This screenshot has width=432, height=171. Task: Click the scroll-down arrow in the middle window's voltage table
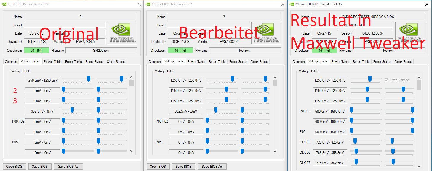[275, 151]
